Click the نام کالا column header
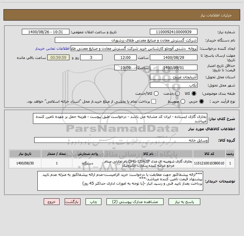Image resolution: width=244 pixels, height=236 pixels. pos(148,154)
